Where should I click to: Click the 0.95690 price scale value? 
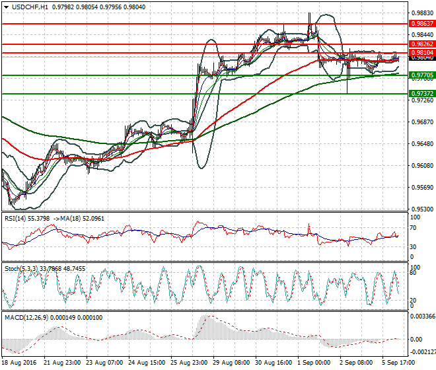(x=422, y=188)
